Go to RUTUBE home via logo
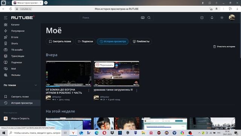Screen dimensions: 241x136 [22, 18]
